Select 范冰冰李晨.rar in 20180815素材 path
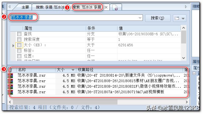This screenshot has width=203, height=114. tap(31, 81)
